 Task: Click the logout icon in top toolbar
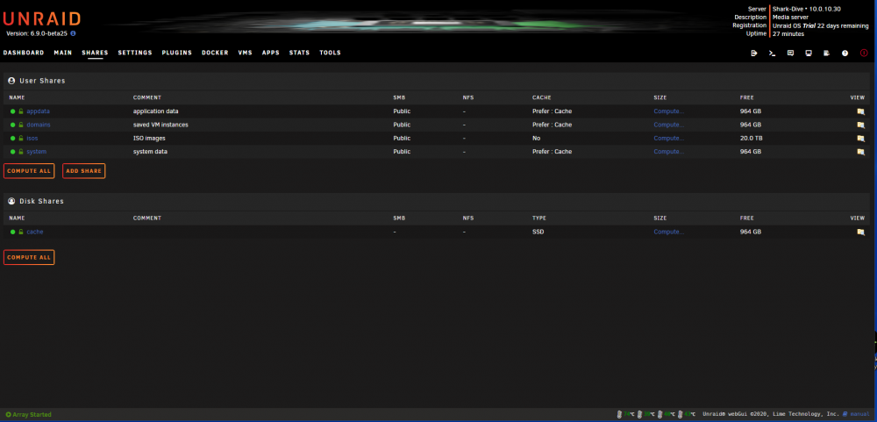click(754, 54)
